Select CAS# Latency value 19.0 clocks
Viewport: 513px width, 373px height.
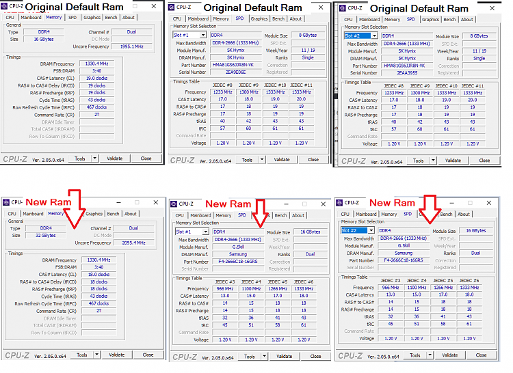click(96, 79)
